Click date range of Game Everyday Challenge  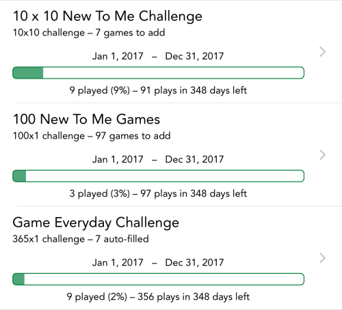pyautogui.click(x=158, y=262)
